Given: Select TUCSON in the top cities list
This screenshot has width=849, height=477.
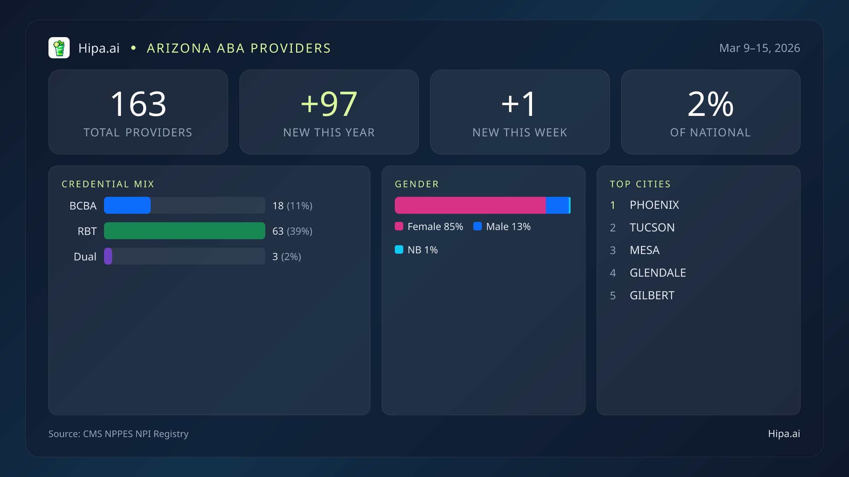Looking at the screenshot, I should (652, 228).
